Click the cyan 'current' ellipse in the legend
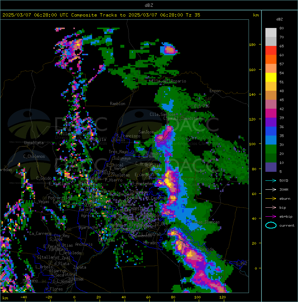This screenshot has height=302, width=298. click(x=271, y=225)
